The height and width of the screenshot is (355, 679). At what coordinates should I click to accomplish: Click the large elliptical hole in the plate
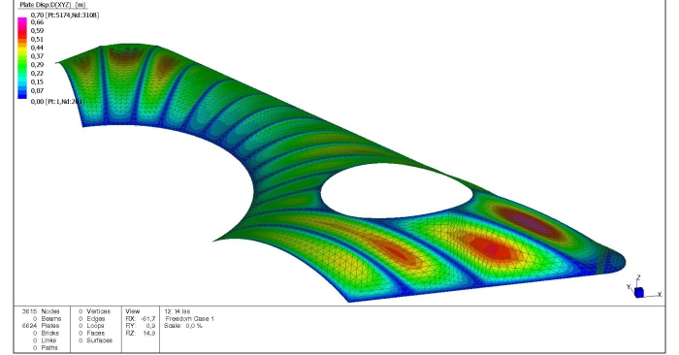coord(396,191)
